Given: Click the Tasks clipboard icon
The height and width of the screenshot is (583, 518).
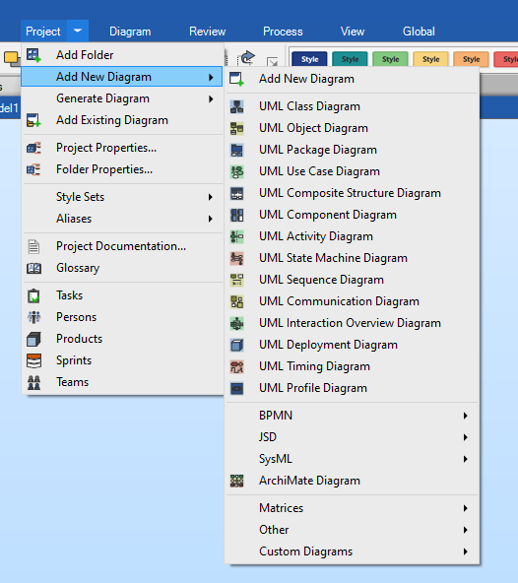Looking at the screenshot, I should pyautogui.click(x=33, y=295).
